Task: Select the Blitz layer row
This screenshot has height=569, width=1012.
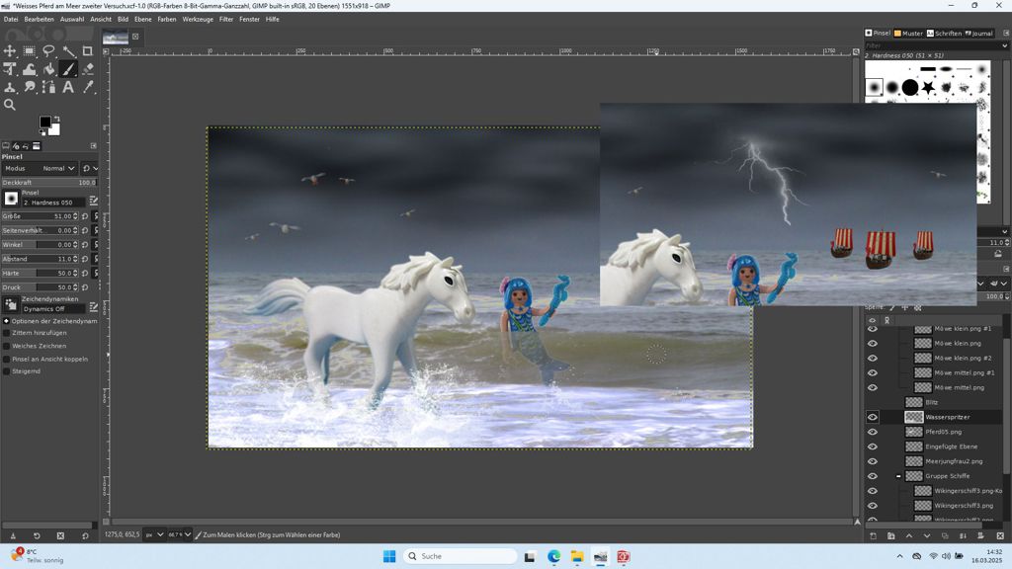Action: click(934, 403)
